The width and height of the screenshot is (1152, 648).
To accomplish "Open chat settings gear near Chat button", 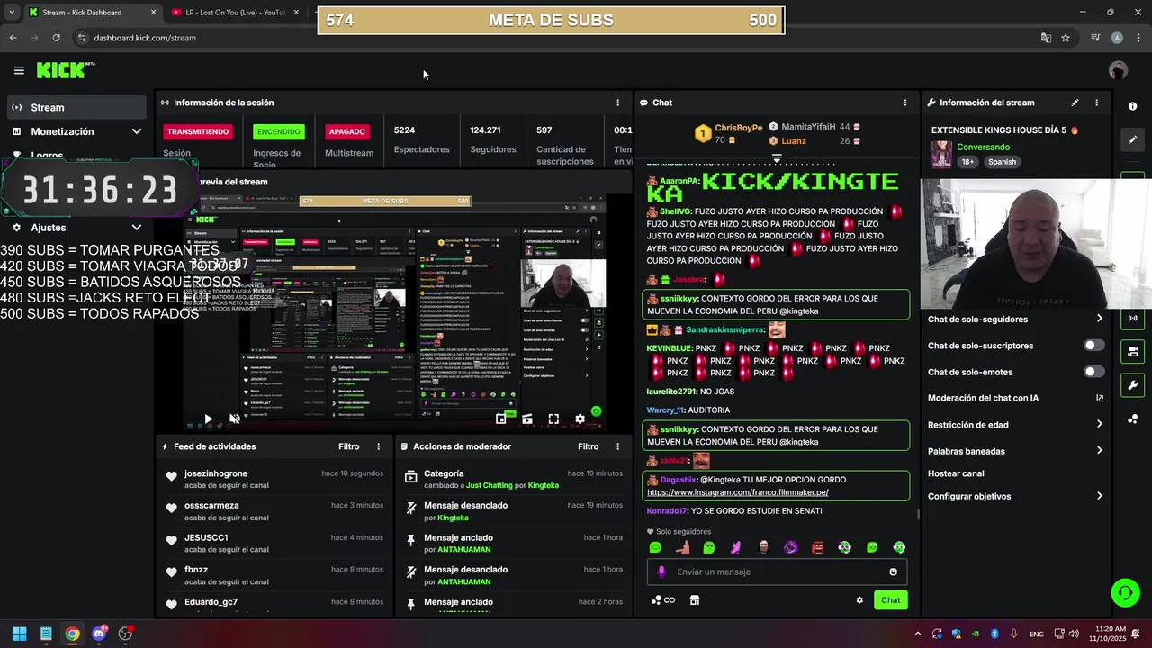I will [x=859, y=600].
